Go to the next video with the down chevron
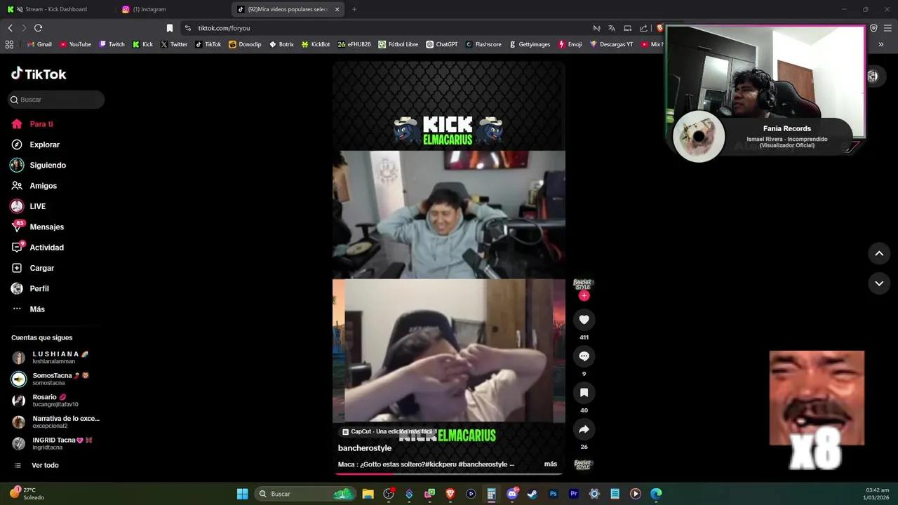 [x=879, y=283]
